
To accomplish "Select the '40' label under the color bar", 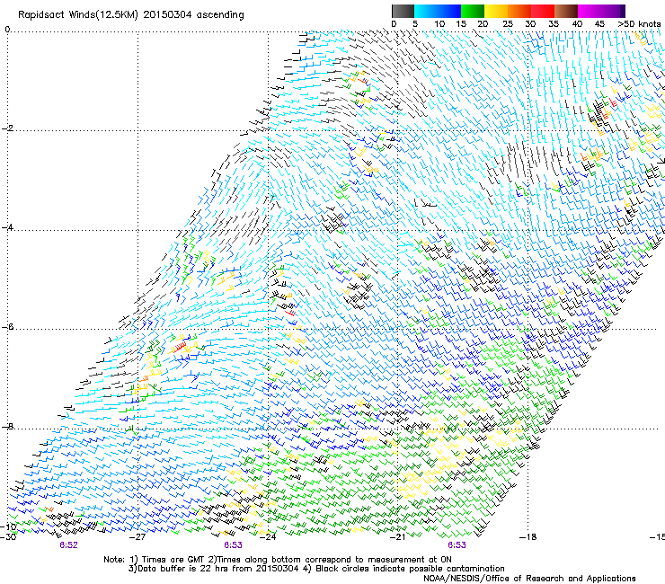I will tap(577, 24).
